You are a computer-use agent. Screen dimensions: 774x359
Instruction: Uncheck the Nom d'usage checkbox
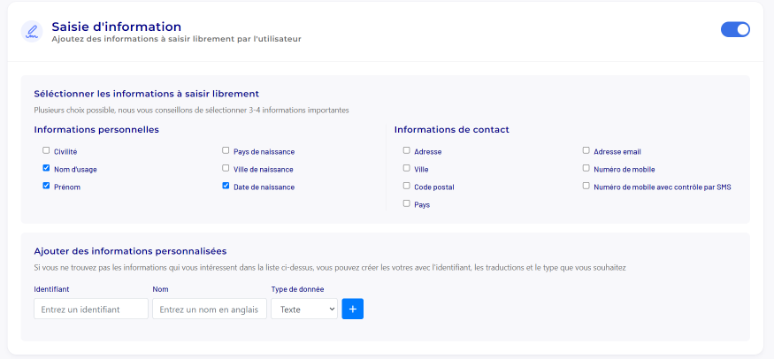[46, 168]
